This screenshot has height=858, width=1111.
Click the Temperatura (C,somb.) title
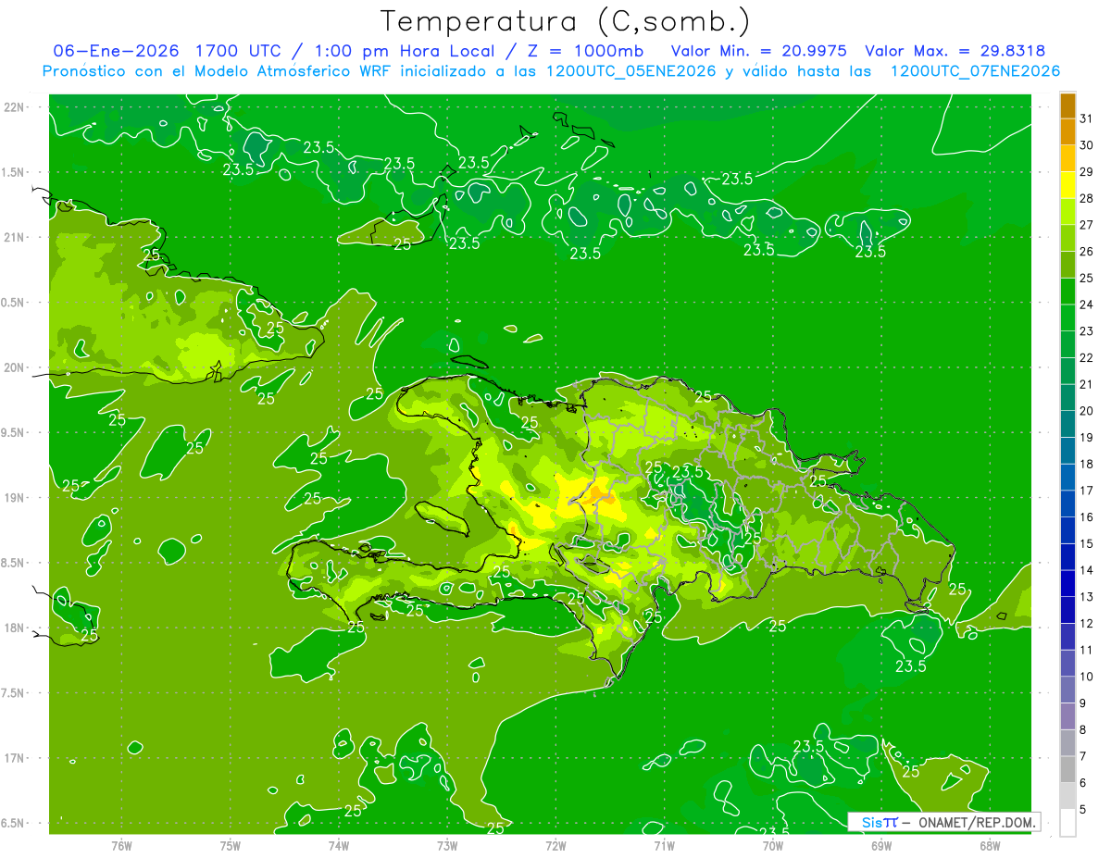(x=566, y=20)
